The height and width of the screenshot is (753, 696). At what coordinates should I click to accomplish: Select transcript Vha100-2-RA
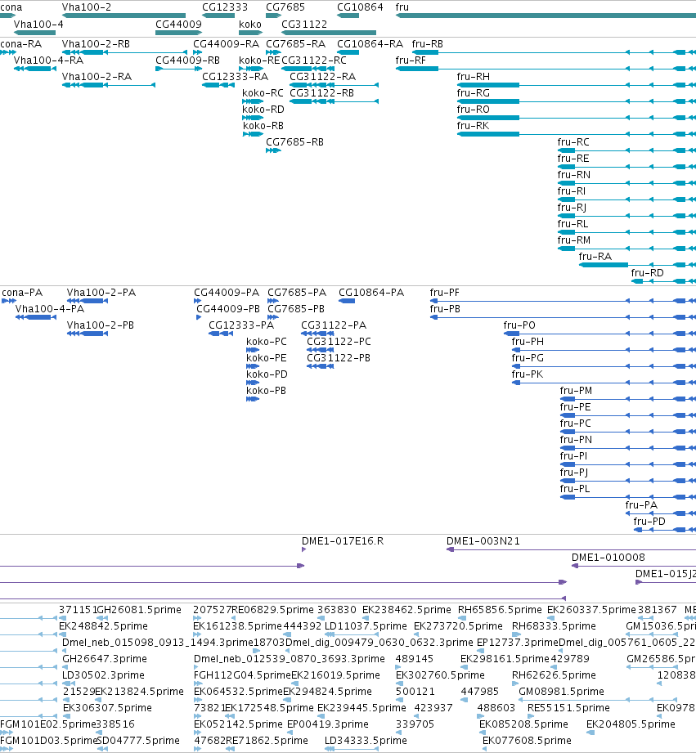pyautogui.click(x=109, y=85)
